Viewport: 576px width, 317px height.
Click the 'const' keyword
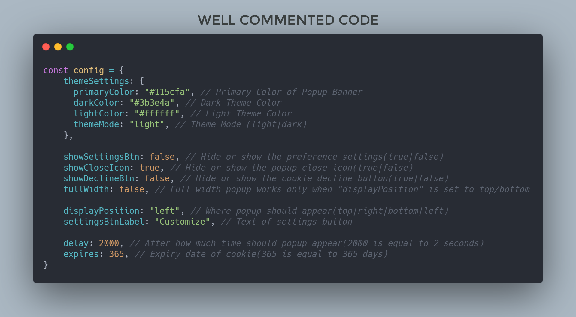(56, 70)
